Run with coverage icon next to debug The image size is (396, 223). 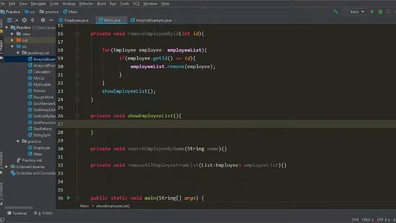point(389,12)
